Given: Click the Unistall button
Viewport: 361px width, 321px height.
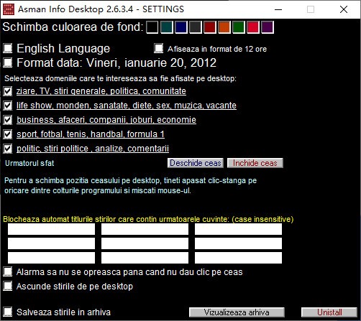Looking at the screenshot, I should coord(329,312).
